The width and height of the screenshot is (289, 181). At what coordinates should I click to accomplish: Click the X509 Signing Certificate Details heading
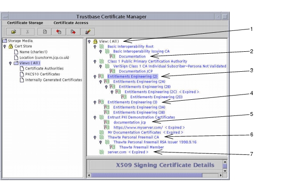[x=165, y=165]
